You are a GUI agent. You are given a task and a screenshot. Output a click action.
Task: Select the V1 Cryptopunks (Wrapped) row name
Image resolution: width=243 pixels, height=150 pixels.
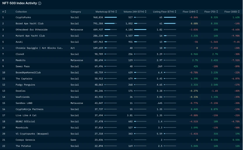click(32, 134)
